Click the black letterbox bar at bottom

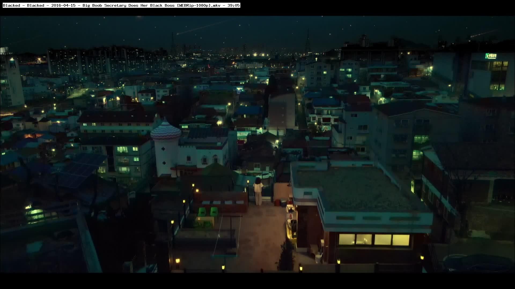point(257,281)
